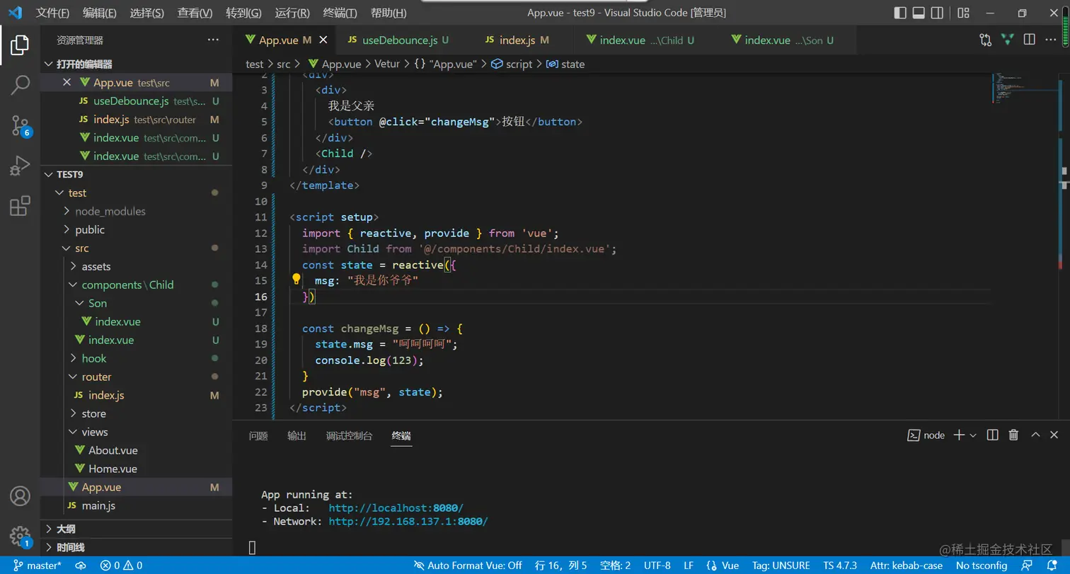Click the lightbulb code action icon
The height and width of the screenshot is (574, 1070).
coord(297,280)
